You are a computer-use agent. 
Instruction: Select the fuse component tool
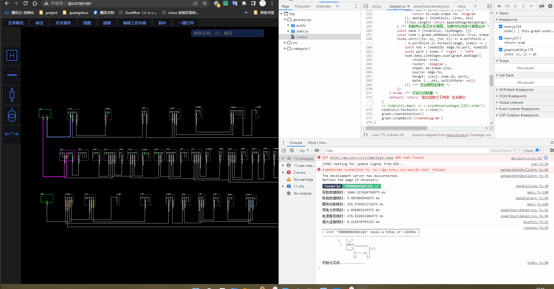coord(12,95)
